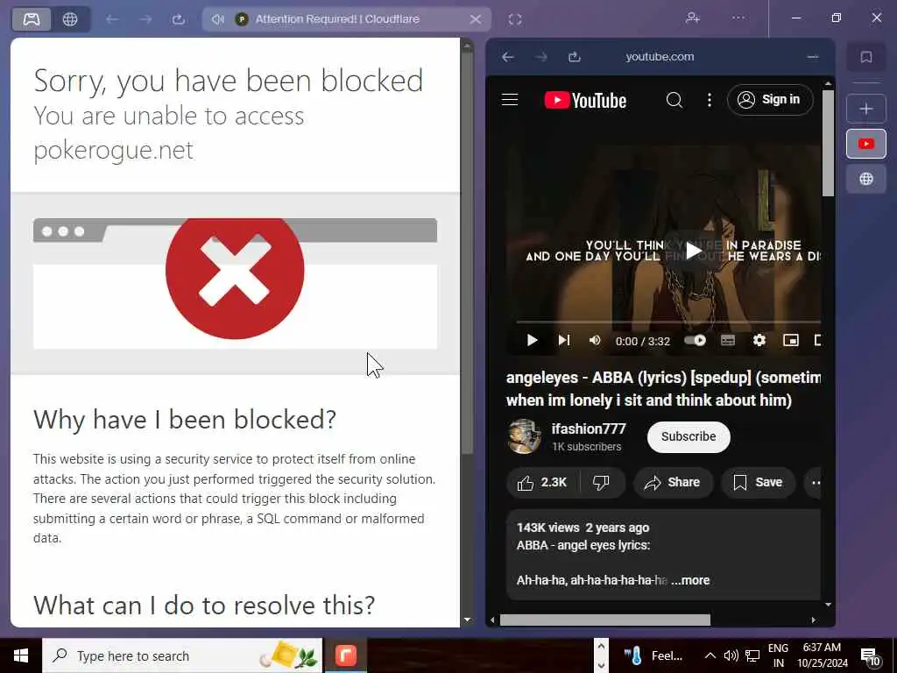The width and height of the screenshot is (897, 673).
Task: Go back using main browser back arrow
Action: [x=112, y=19]
